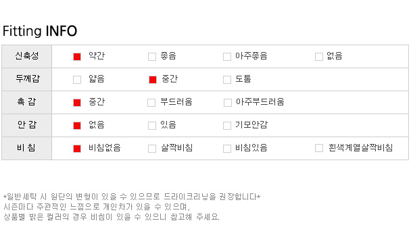Check the 부드러움 texture checkbox

(x=151, y=103)
